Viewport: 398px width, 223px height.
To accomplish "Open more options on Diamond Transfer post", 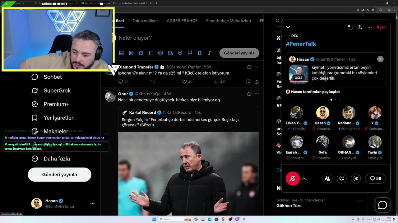I will [x=257, y=67].
